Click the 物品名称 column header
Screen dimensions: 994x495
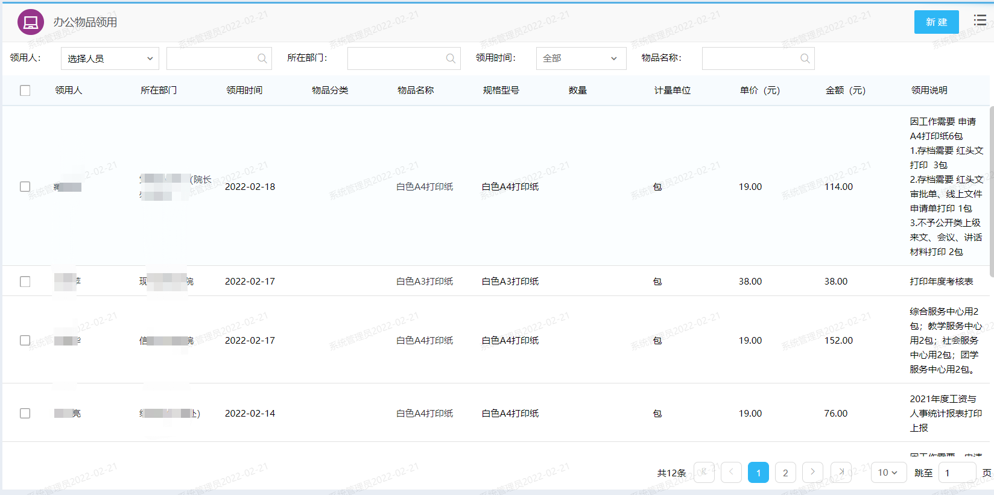416,90
